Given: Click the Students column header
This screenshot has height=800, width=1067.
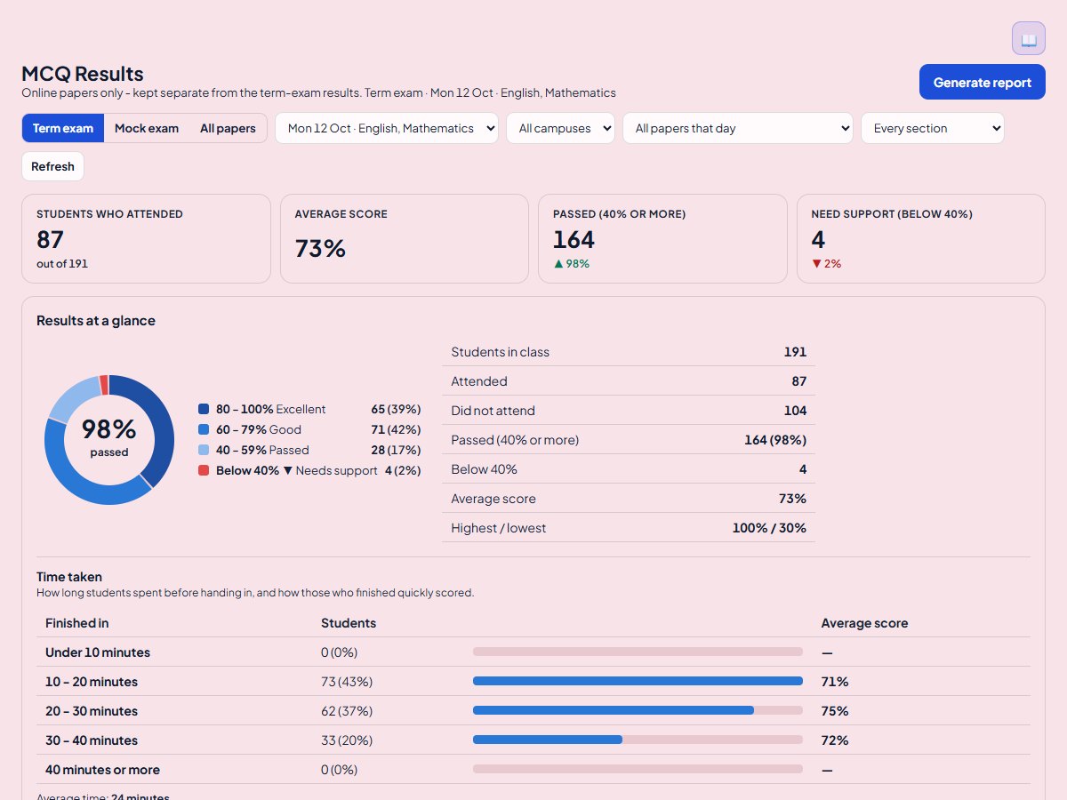Looking at the screenshot, I should 349,623.
